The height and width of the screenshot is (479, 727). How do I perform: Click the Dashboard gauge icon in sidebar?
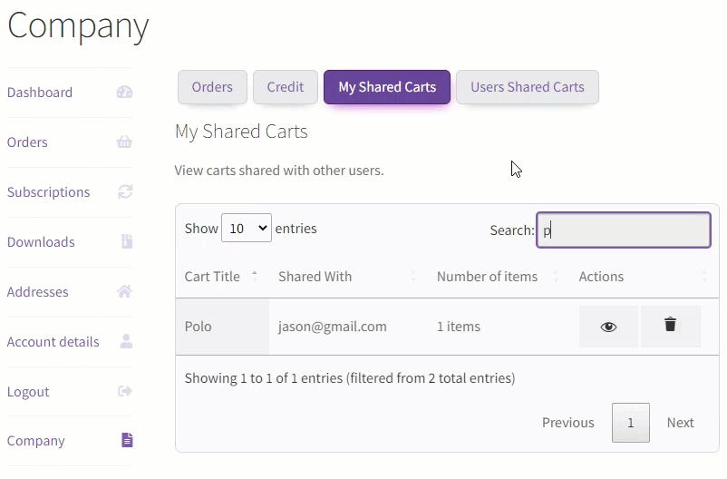tap(124, 92)
